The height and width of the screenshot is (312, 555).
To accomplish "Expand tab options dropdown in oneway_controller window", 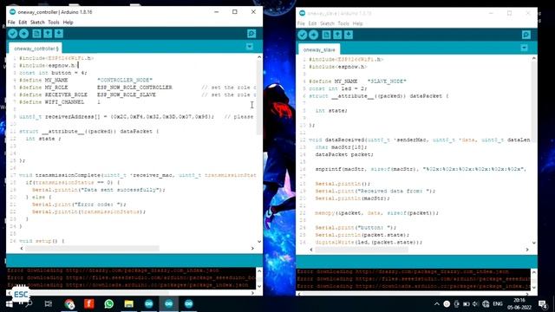I will (250, 47).
